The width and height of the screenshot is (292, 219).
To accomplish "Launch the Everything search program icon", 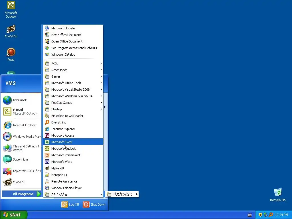I will click(47, 122).
